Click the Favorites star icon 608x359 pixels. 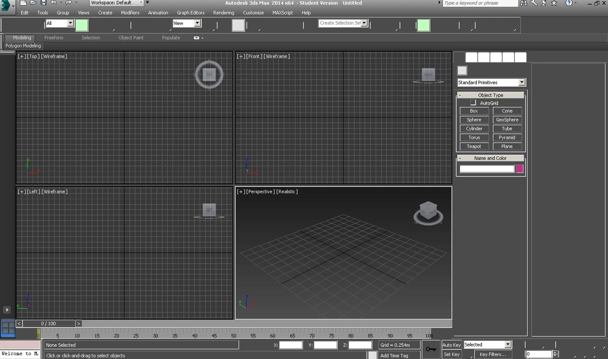click(554, 3)
